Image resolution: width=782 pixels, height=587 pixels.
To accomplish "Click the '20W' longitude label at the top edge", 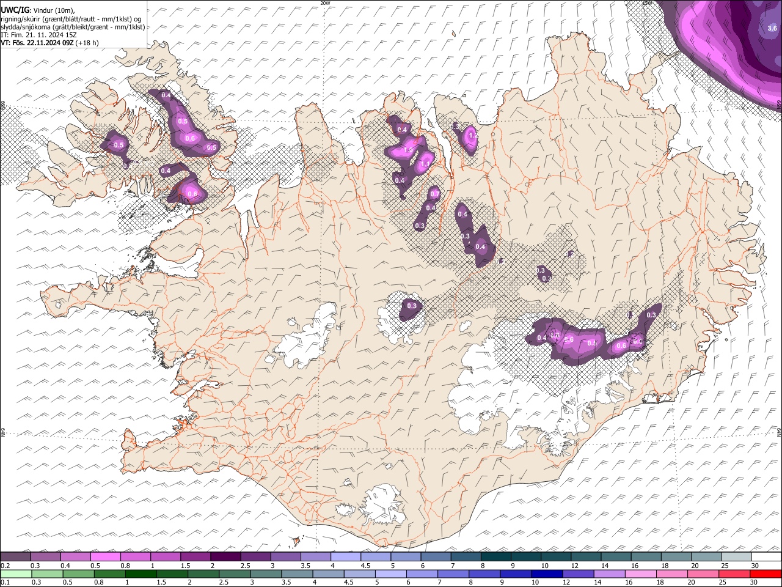I will coord(325,3).
